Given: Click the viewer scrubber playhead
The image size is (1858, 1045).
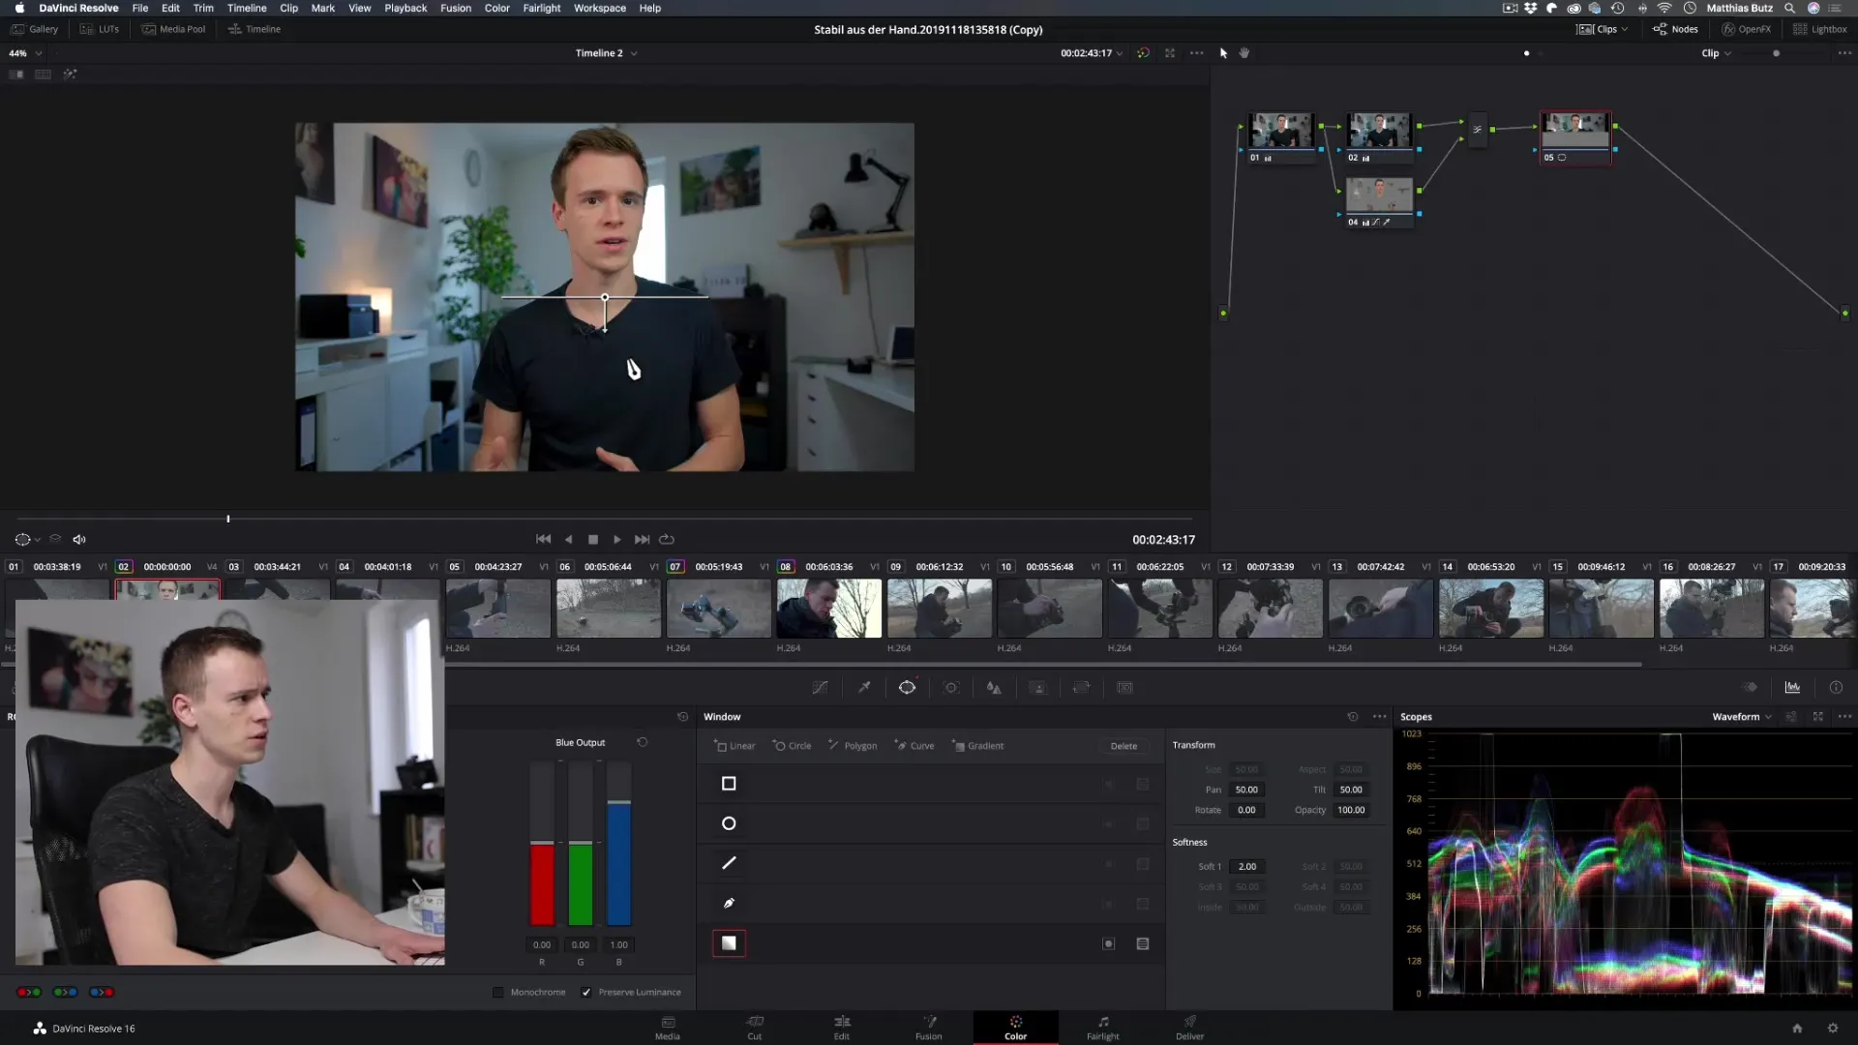Looking at the screenshot, I should tap(228, 520).
